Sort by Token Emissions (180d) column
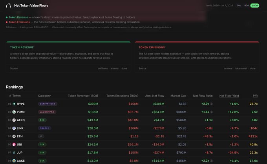This screenshot has width=267, height=164. click(122, 96)
